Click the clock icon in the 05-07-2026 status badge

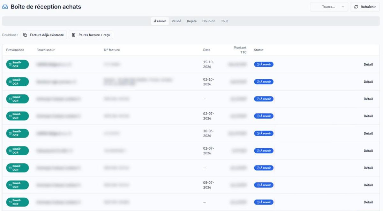258,185
